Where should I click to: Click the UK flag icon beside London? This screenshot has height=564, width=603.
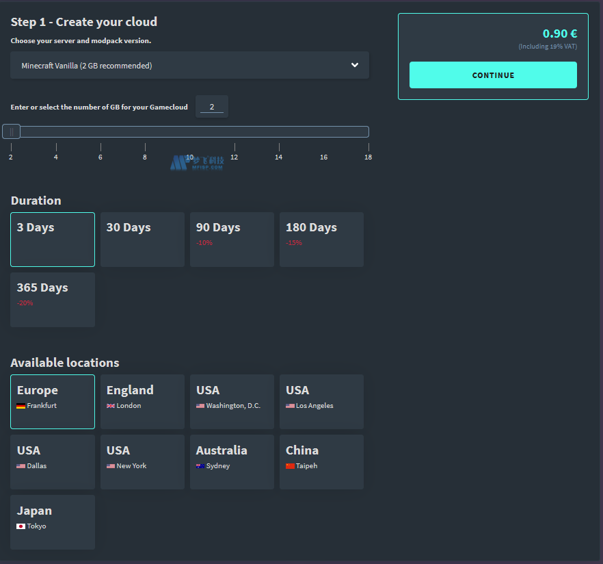(111, 406)
